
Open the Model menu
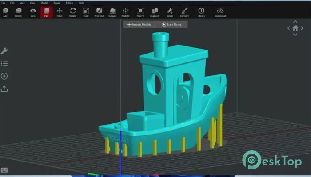point(44,3)
